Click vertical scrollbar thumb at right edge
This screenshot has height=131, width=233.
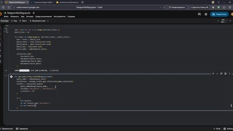tap(231, 106)
